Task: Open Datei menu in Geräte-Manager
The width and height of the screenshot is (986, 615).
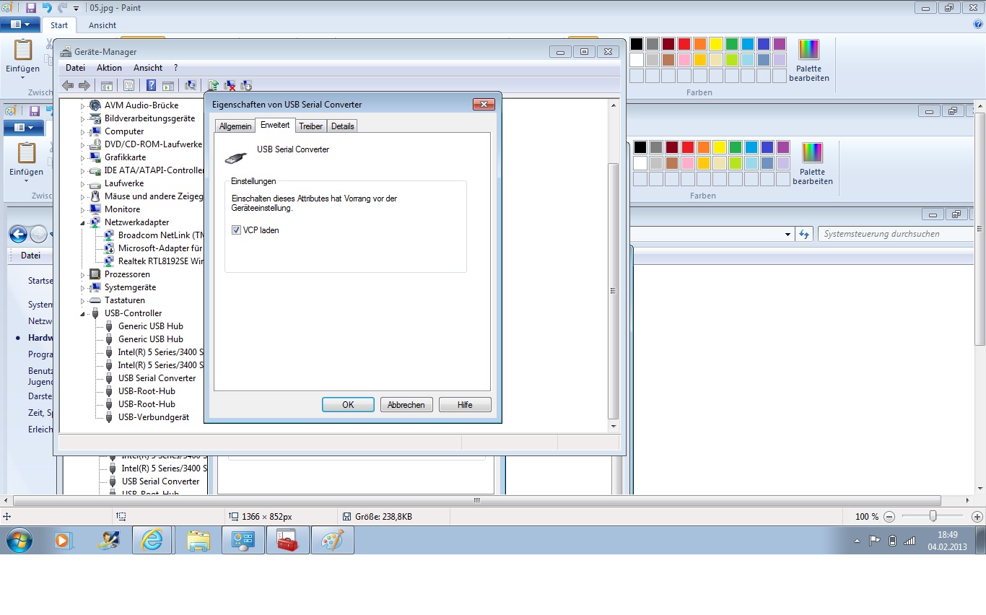Action: (x=75, y=68)
